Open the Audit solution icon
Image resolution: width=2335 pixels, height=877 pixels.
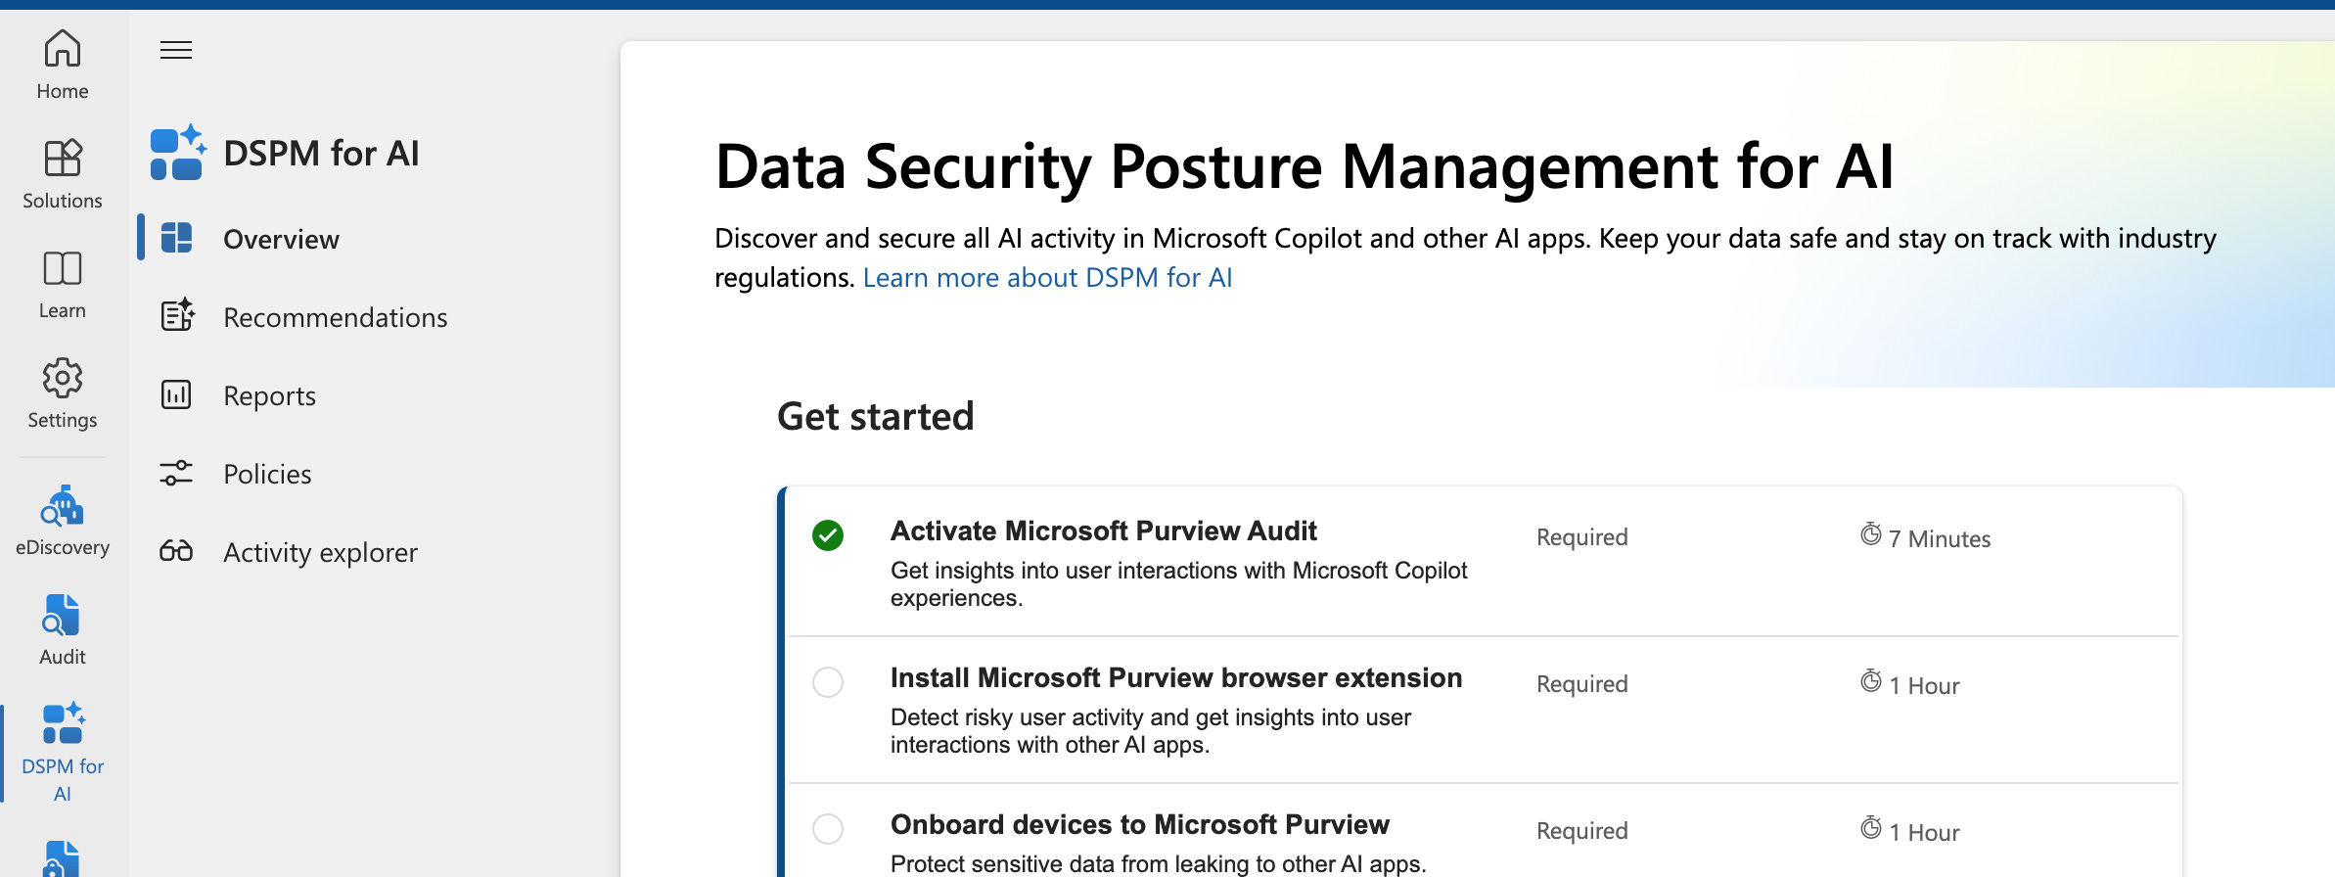pyautogui.click(x=63, y=616)
